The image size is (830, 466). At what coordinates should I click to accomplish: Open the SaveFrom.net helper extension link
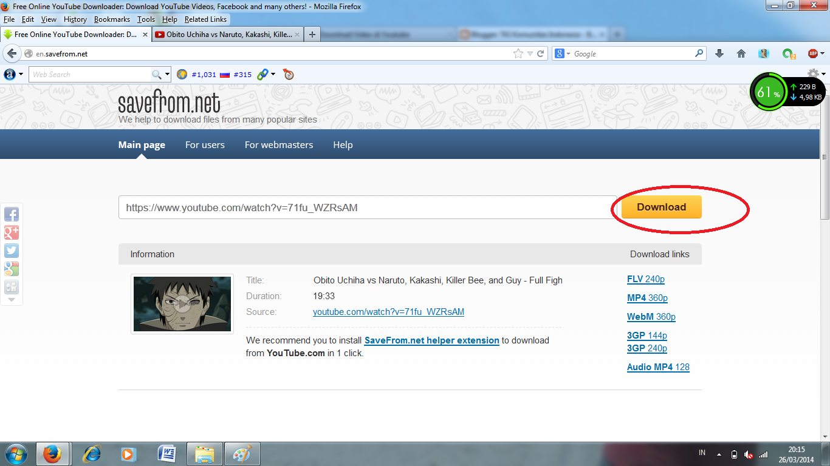(432, 340)
